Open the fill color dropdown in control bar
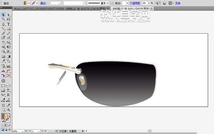This screenshot has width=214, height=134. point(29,3)
